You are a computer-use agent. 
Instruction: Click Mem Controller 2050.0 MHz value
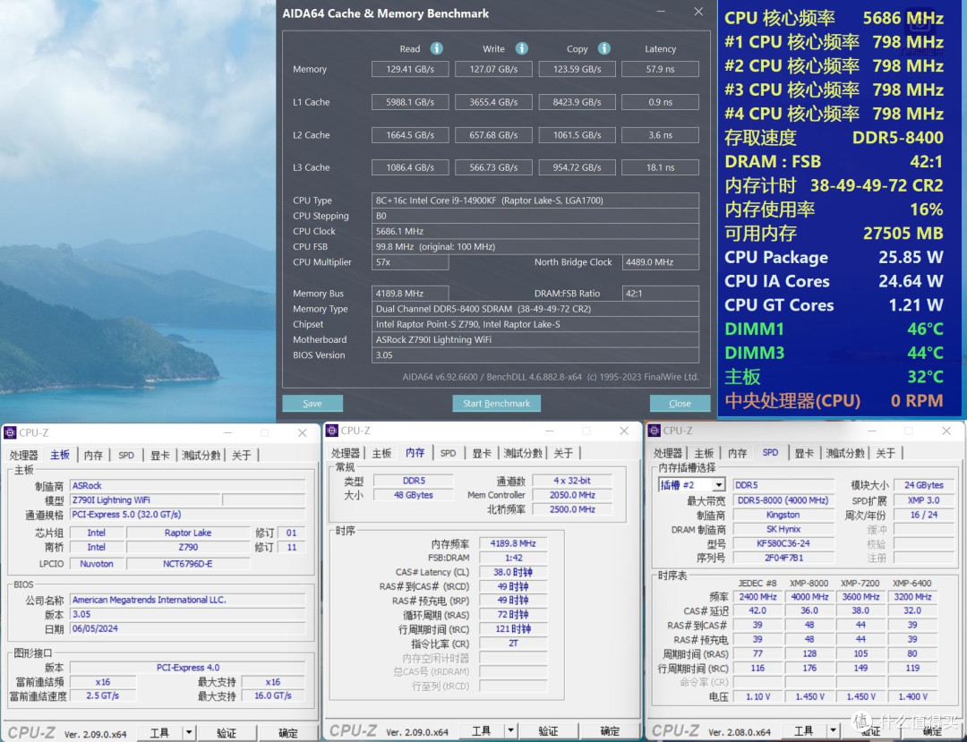pyautogui.click(x=573, y=495)
